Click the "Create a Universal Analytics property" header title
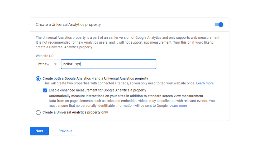This screenshot has width=260, height=152. point(68,25)
